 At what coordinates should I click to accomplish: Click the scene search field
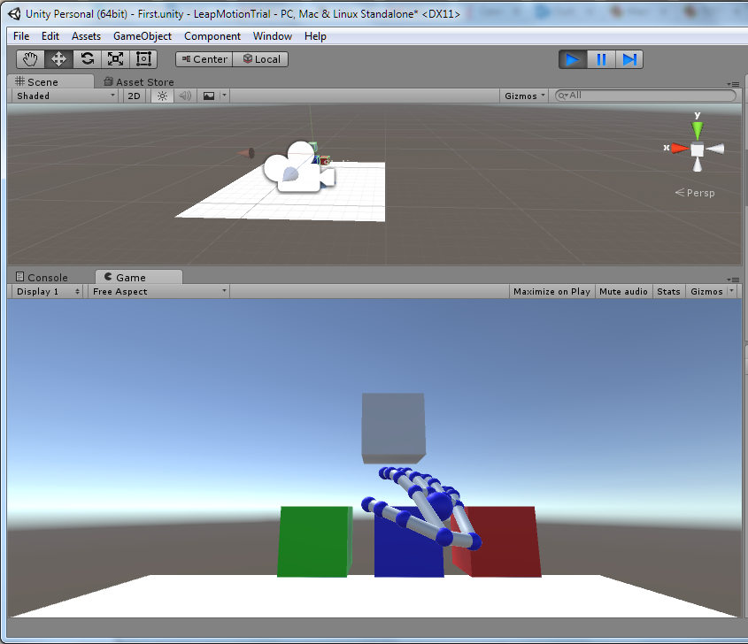point(651,96)
